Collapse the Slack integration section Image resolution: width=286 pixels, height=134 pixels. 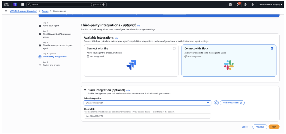tap(85, 90)
